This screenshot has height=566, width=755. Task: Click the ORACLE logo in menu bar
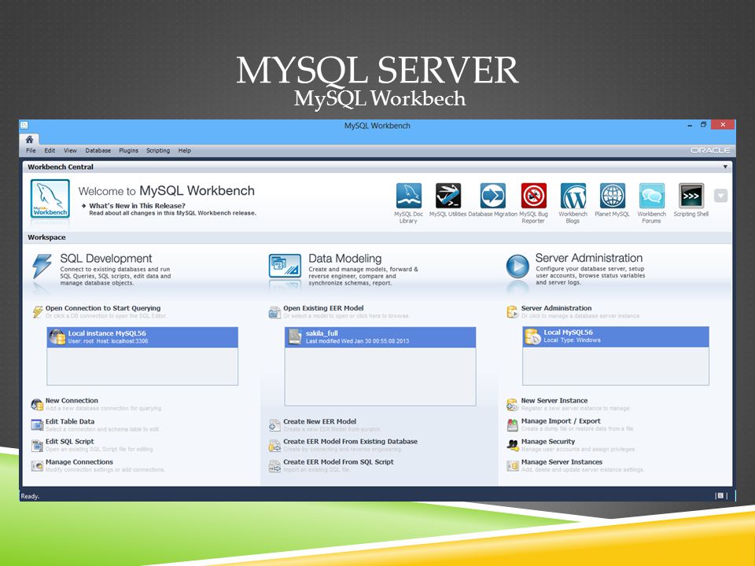point(710,150)
